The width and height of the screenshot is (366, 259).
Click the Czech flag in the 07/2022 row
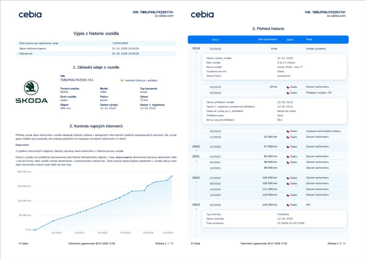(x=288, y=178)
